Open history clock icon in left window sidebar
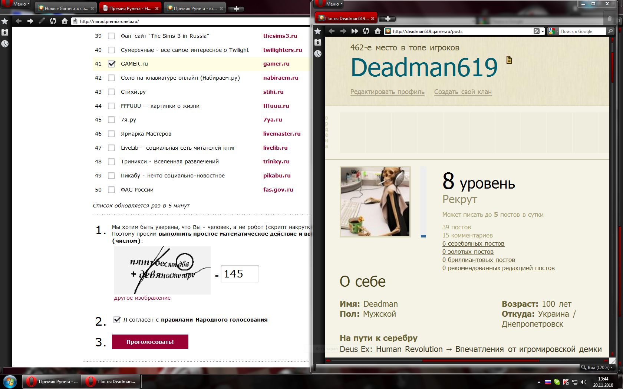Screen dimensions: 623x389 click(x=5, y=44)
